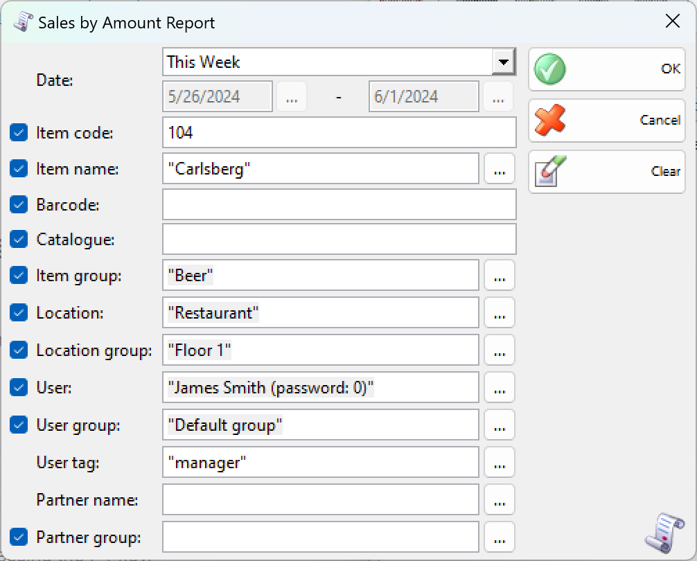697x561 pixels.
Task: Open date picker for start date 5/26/2024
Action: click(x=292, y=96)
